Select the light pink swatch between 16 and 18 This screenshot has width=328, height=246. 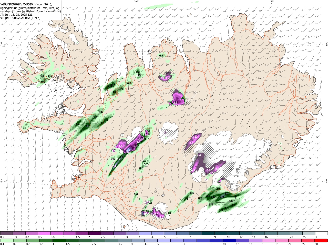click(x=269, y=241)
